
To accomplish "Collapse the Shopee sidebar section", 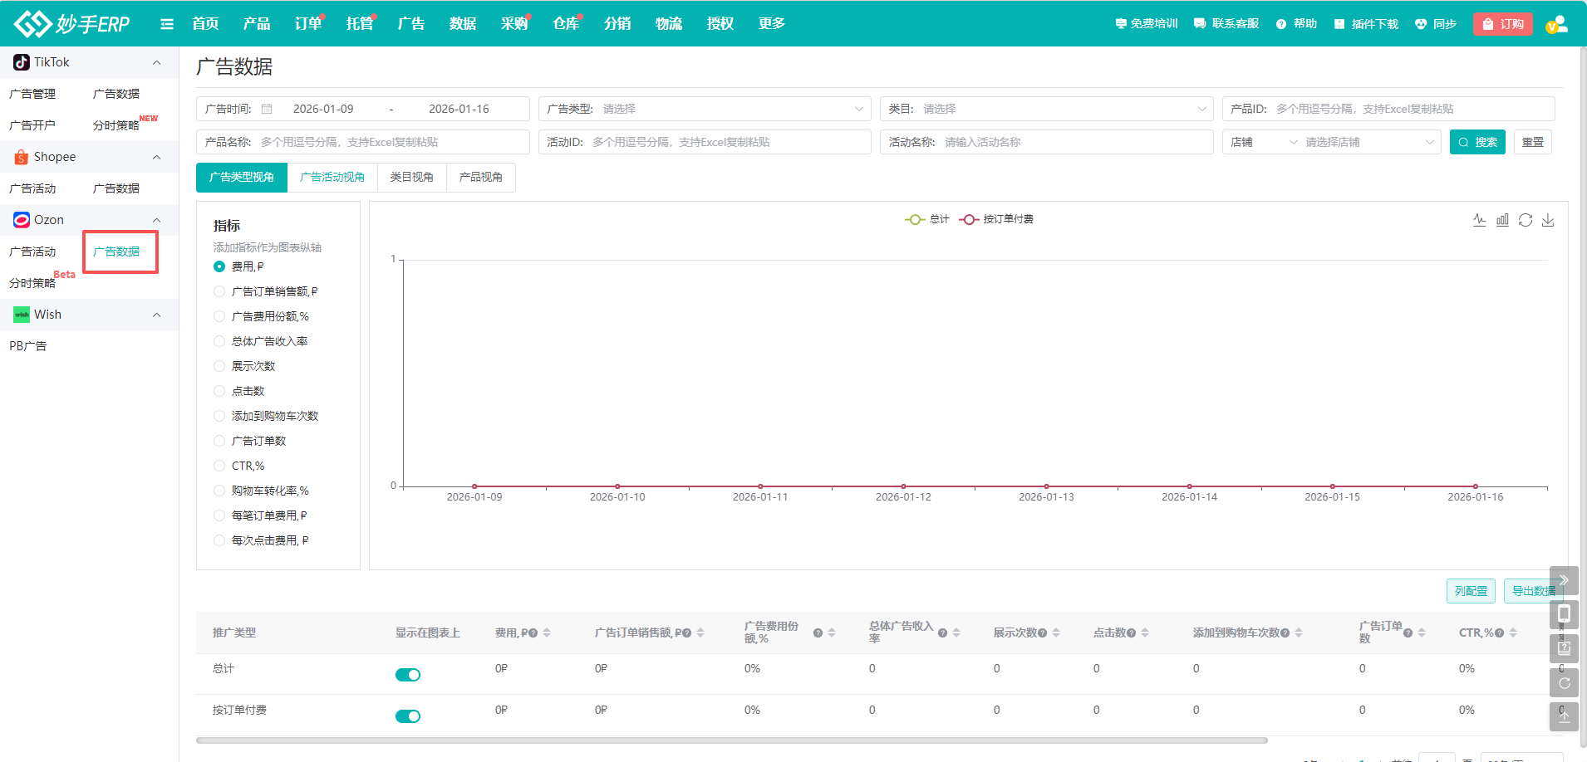I will click(156, 157).
